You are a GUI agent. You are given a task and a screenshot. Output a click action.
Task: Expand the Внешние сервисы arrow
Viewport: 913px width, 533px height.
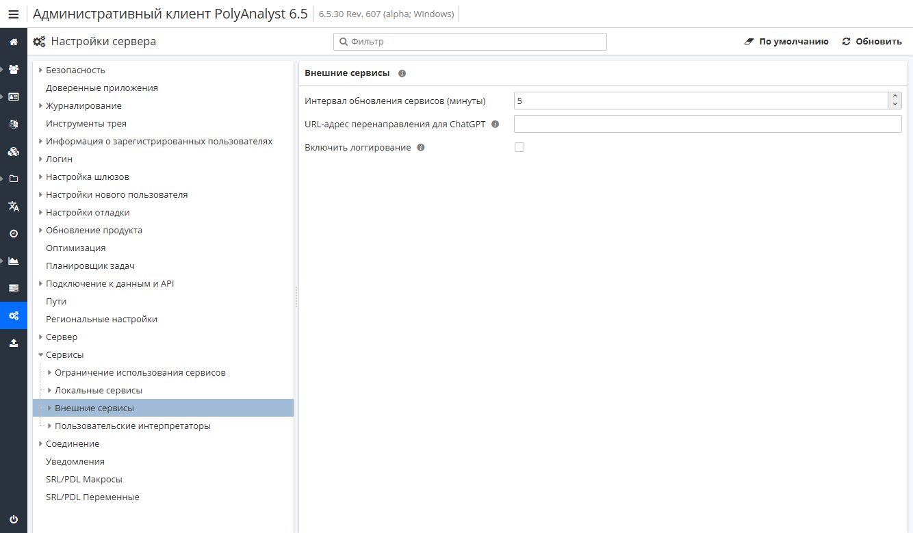(50, 408)
